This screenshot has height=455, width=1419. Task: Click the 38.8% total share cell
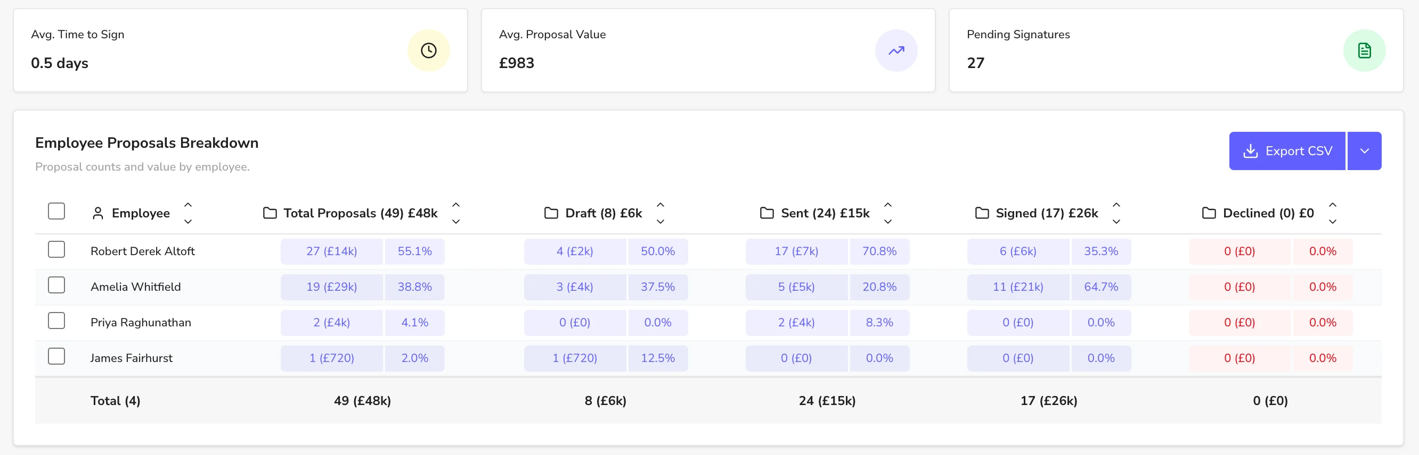tap(415, 288)
